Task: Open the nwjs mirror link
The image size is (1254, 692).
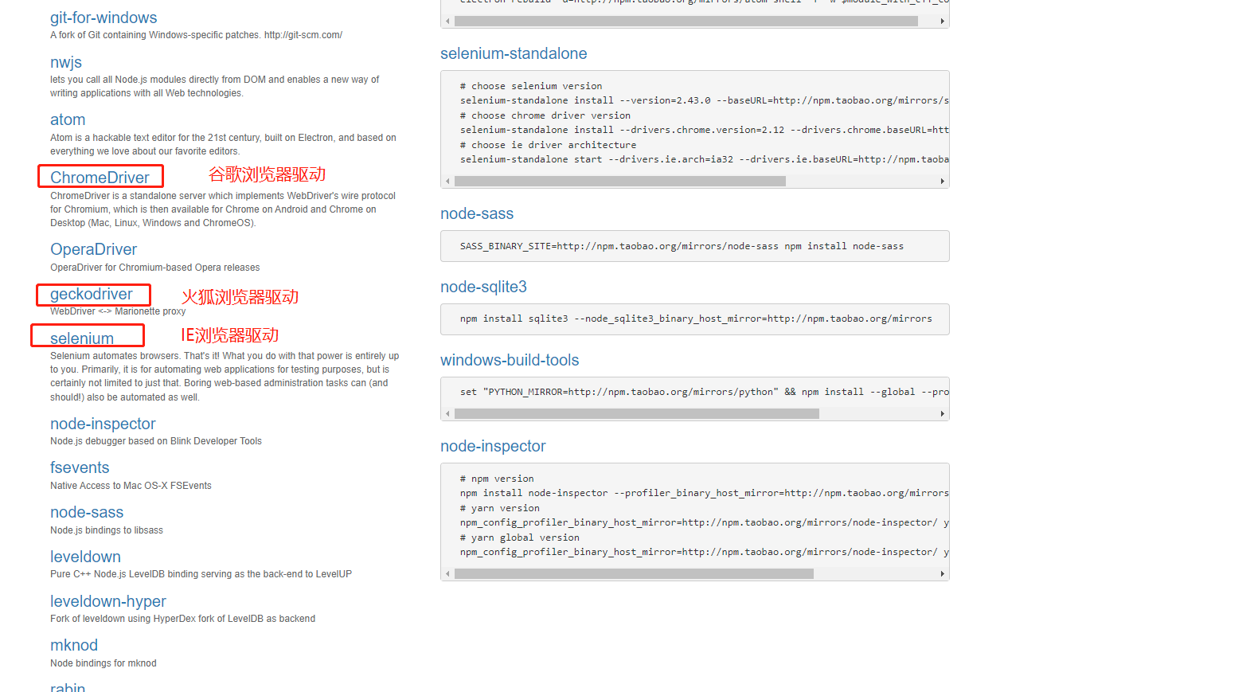Action: [x=66, y=62]
